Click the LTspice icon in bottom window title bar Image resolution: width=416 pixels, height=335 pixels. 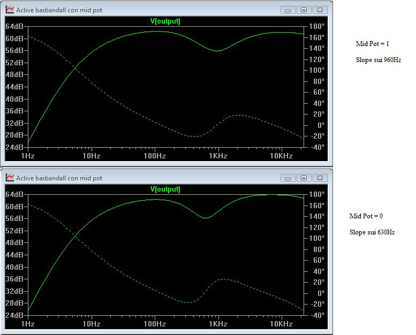click(10, 178)
